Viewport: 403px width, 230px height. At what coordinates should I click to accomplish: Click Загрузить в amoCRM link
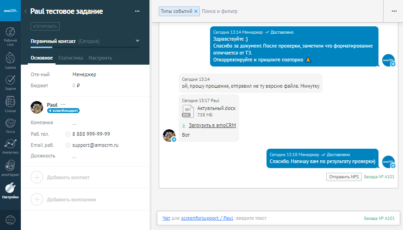212,125
